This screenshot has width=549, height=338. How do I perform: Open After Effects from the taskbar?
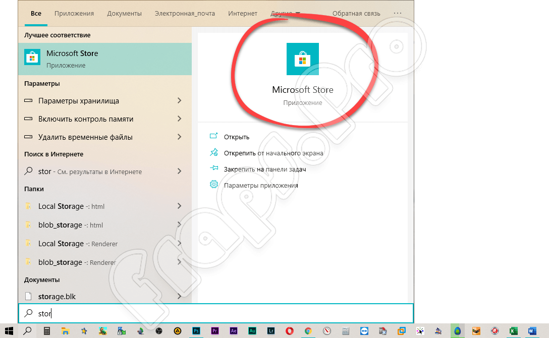234,331
